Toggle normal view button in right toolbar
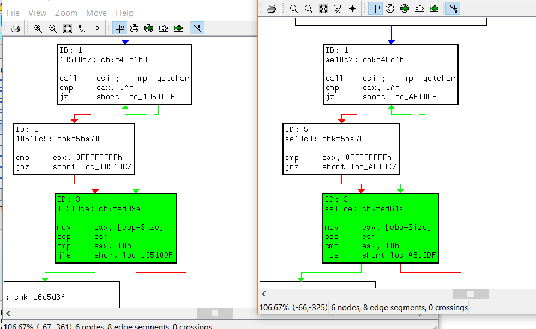This screenshot has height=329, width=536. coord(375,9)
